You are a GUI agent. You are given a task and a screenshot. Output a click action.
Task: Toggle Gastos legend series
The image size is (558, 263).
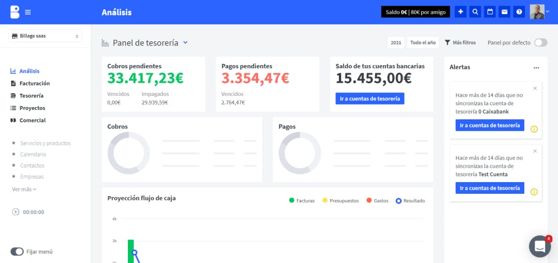click(x=377, y=201)
